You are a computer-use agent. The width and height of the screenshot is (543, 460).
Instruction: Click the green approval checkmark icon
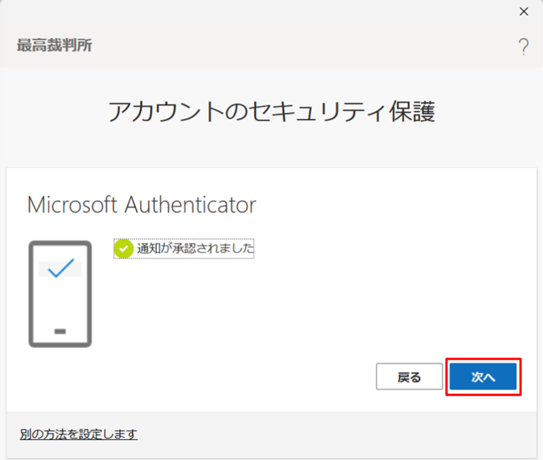click(124, 248)
